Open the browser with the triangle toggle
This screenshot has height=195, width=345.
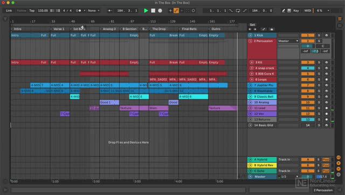5,19
